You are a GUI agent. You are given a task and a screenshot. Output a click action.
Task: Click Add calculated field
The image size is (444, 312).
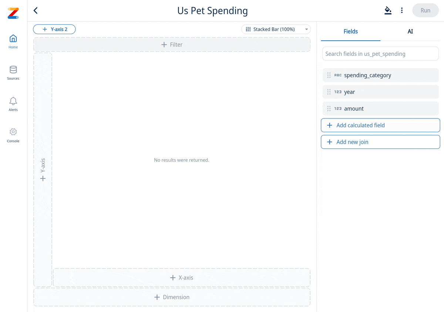tap(380, 125)
